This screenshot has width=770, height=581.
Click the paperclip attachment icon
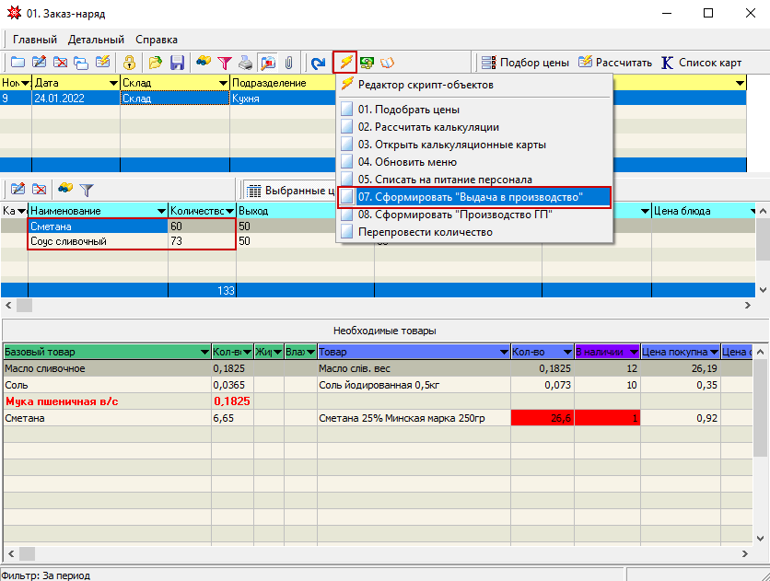(288, 63)
